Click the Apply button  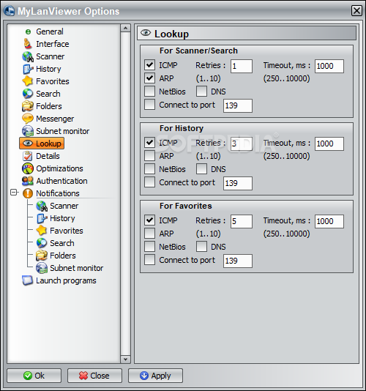[156, 376]
